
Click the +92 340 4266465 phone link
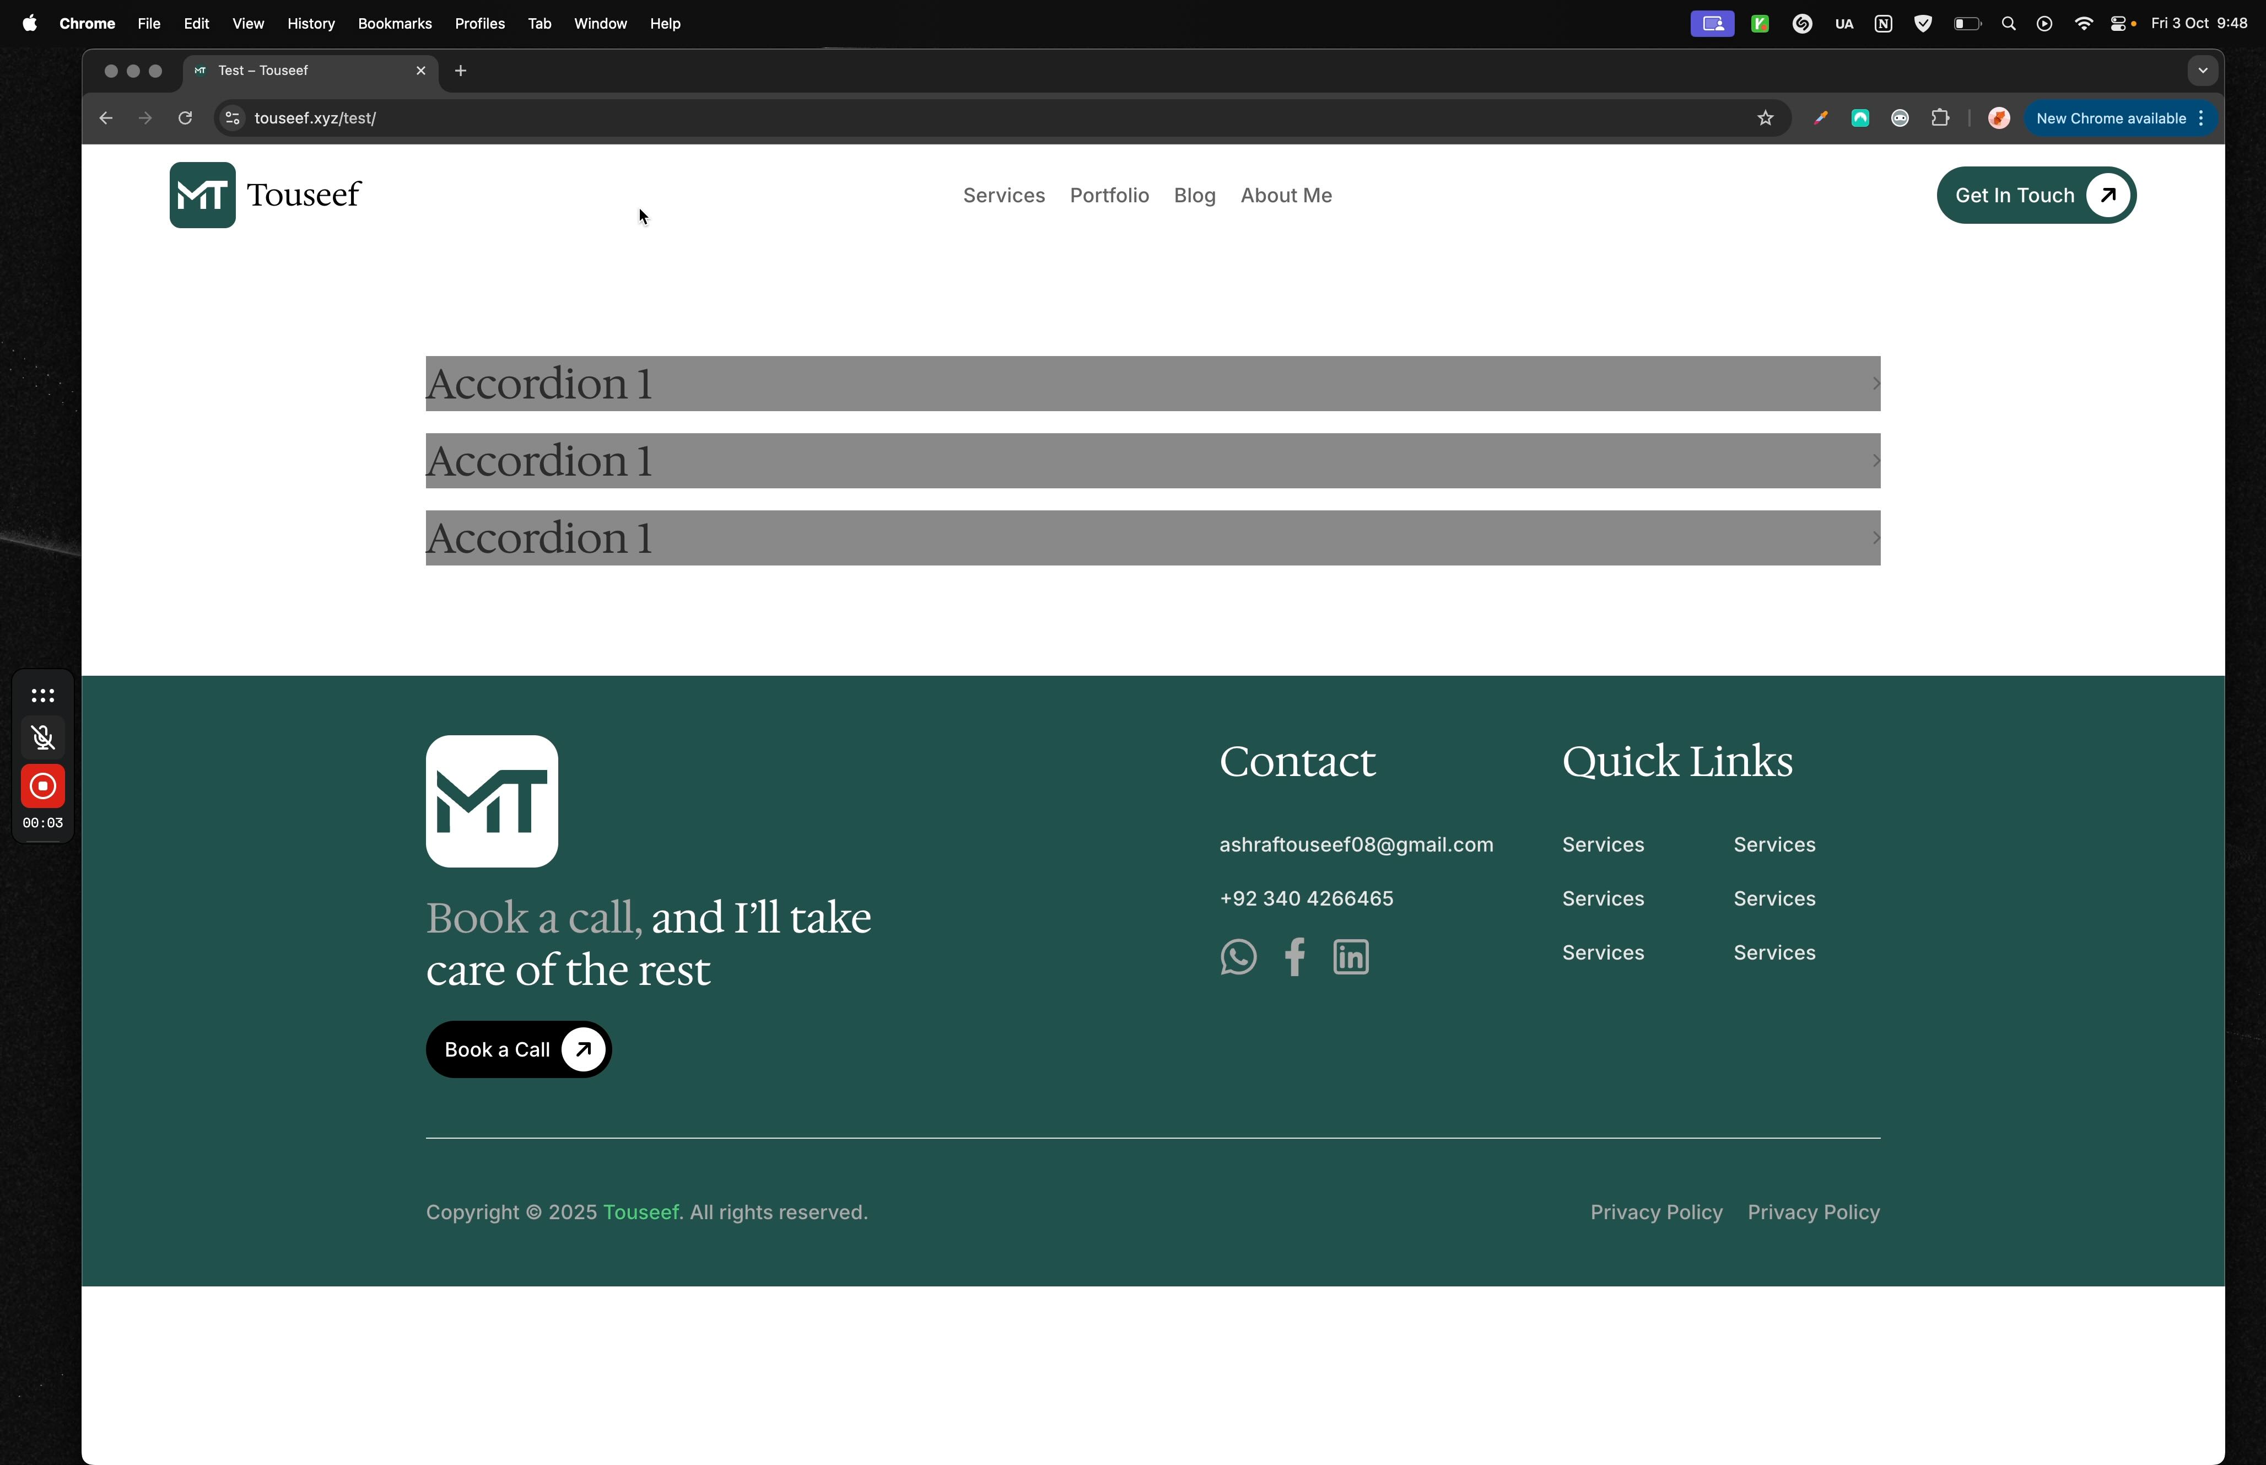click(1305, 899)
